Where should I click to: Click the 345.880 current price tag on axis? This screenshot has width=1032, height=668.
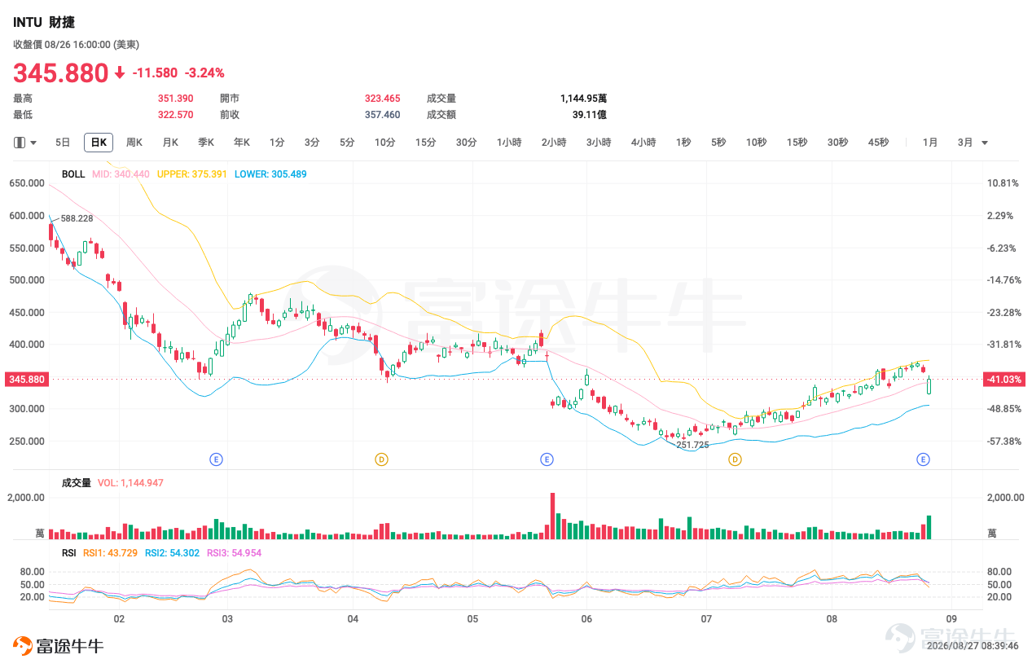pyautogui.click(x=27, y=380)
